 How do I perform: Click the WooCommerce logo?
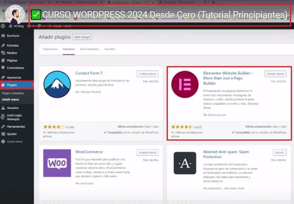coord(57,163)
